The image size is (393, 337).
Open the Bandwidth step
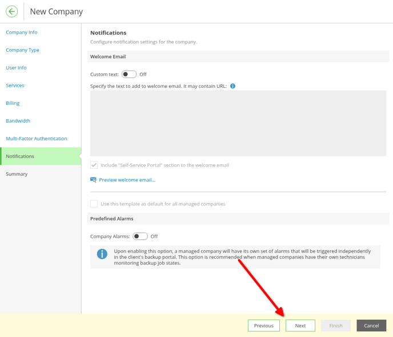click(18, 121)
